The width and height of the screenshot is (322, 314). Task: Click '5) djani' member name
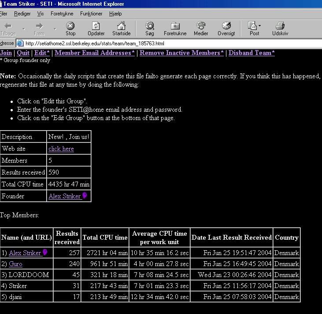tap(11, 297)
